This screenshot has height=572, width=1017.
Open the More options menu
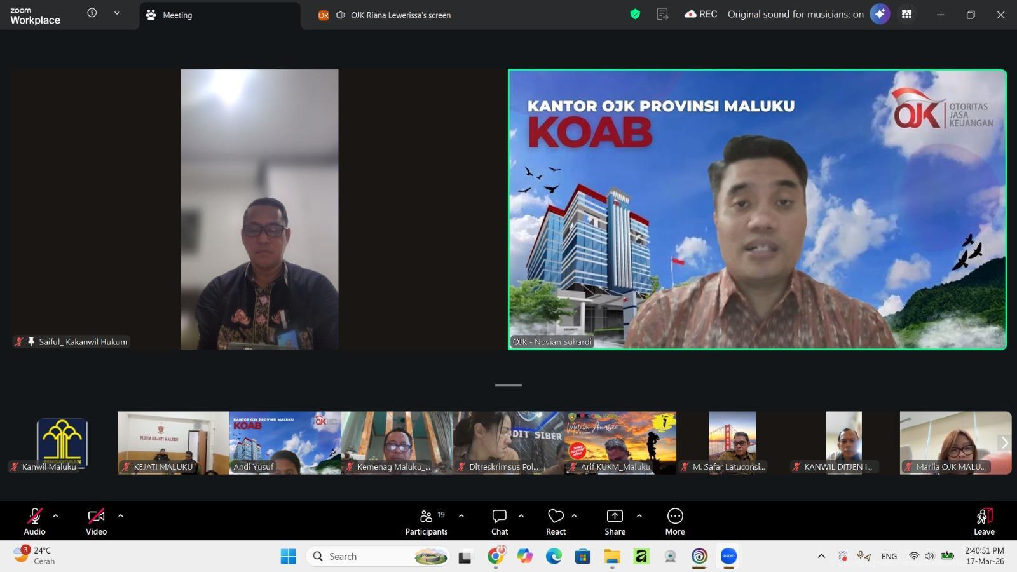(674, 521)
